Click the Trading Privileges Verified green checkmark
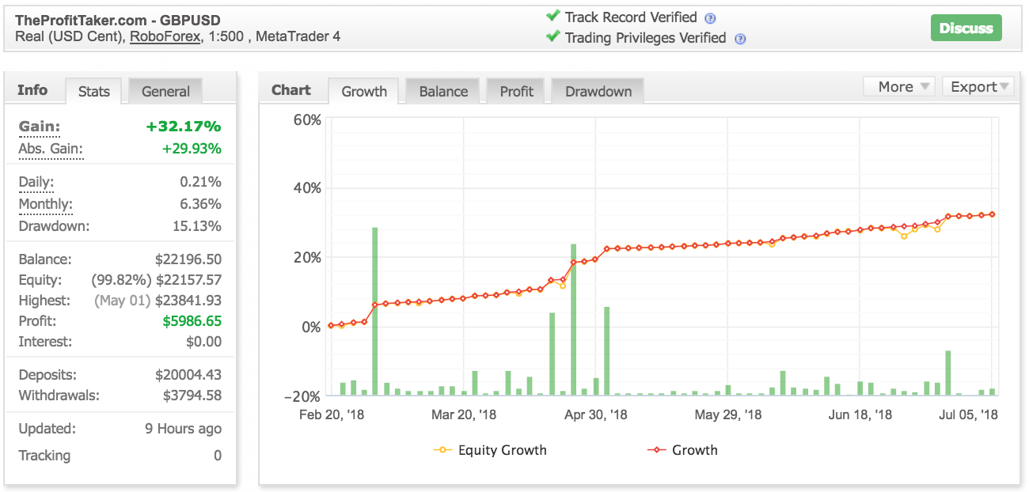Image resolution: width=1029 pixels, height=492 pixels. pyautogui.click(x=553, y=37)
